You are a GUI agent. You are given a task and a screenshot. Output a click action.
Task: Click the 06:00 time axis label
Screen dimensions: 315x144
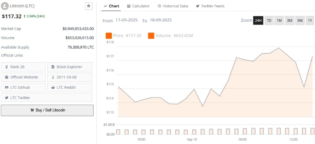[243, 139]
